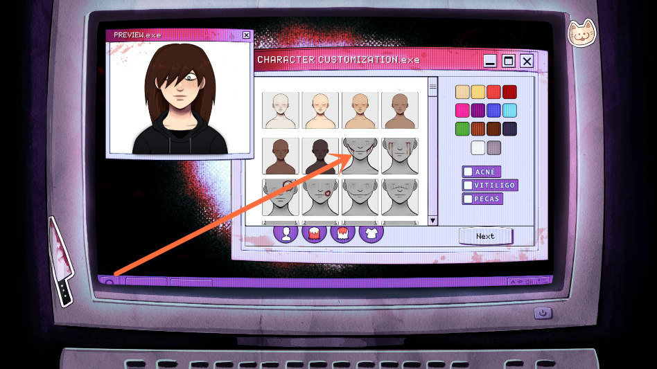Open the clothing shirt category tab
657x369 pixels.
pyautogui.click(x=370, y=233)
